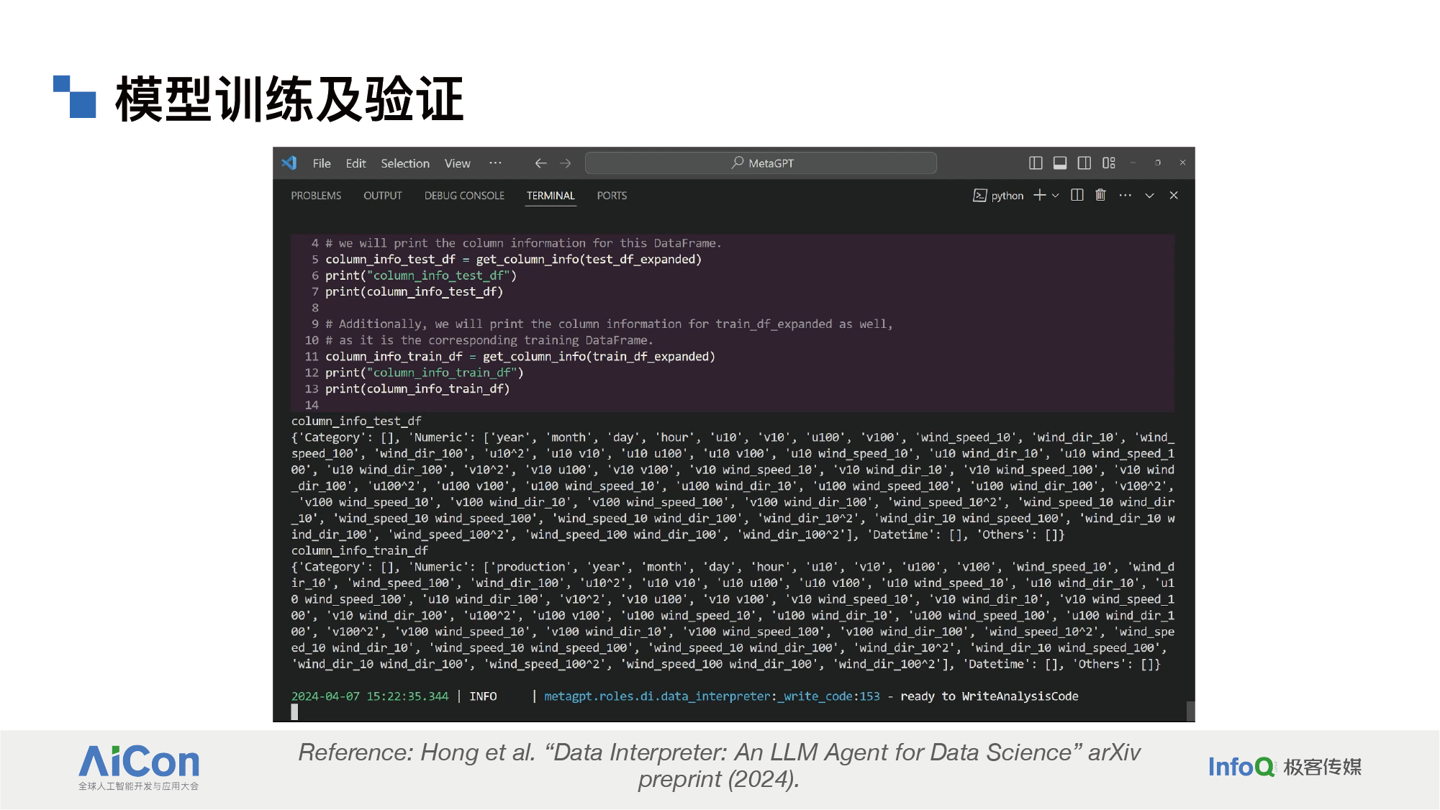Split the terminal pane
The width and height of the screenshot is (1440, 810).
1077,195
